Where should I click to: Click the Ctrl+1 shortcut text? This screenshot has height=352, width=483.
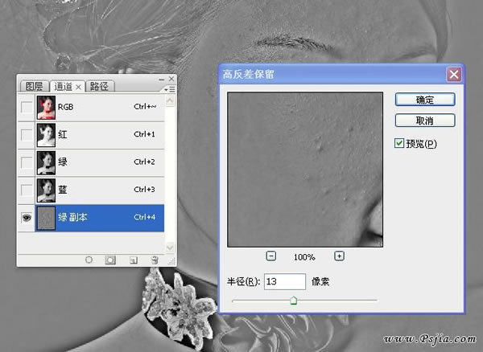[x=144, y=134]
